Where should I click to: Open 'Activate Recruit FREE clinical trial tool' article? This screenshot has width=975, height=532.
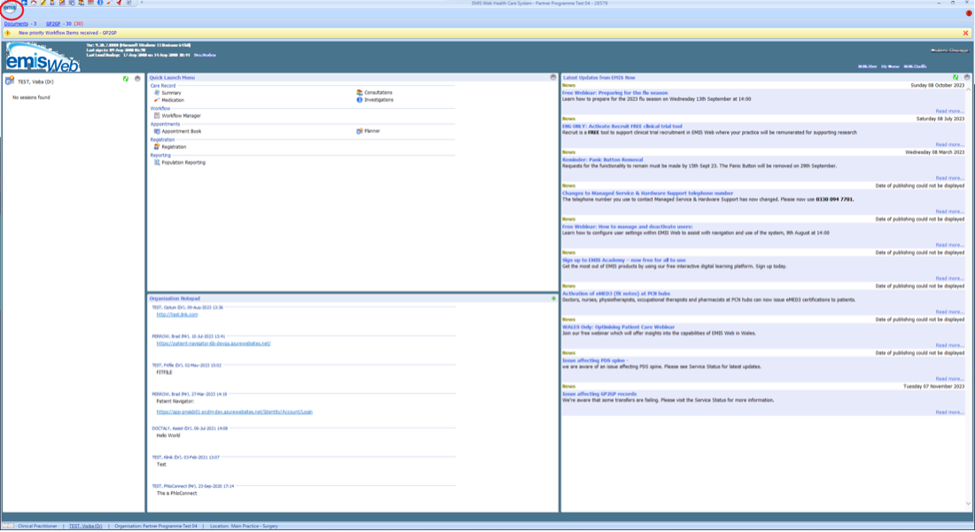[x=622, y=126]
